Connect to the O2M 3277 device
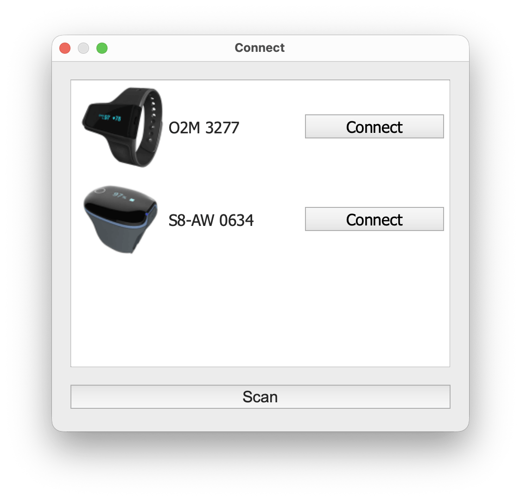521x500 pixels. pyautogui.click(x=374, y=127)
